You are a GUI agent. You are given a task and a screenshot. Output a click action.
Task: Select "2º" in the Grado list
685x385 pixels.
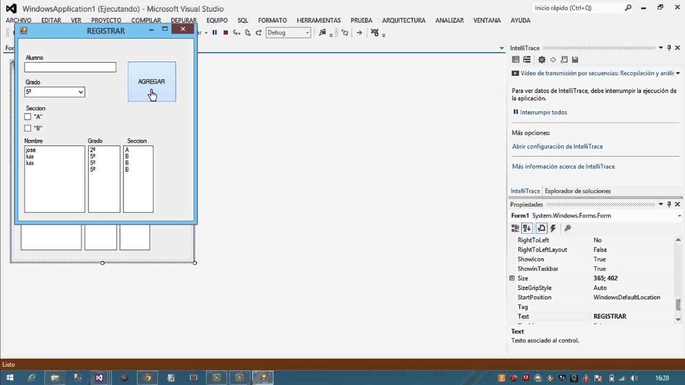(x=93, y=150)
